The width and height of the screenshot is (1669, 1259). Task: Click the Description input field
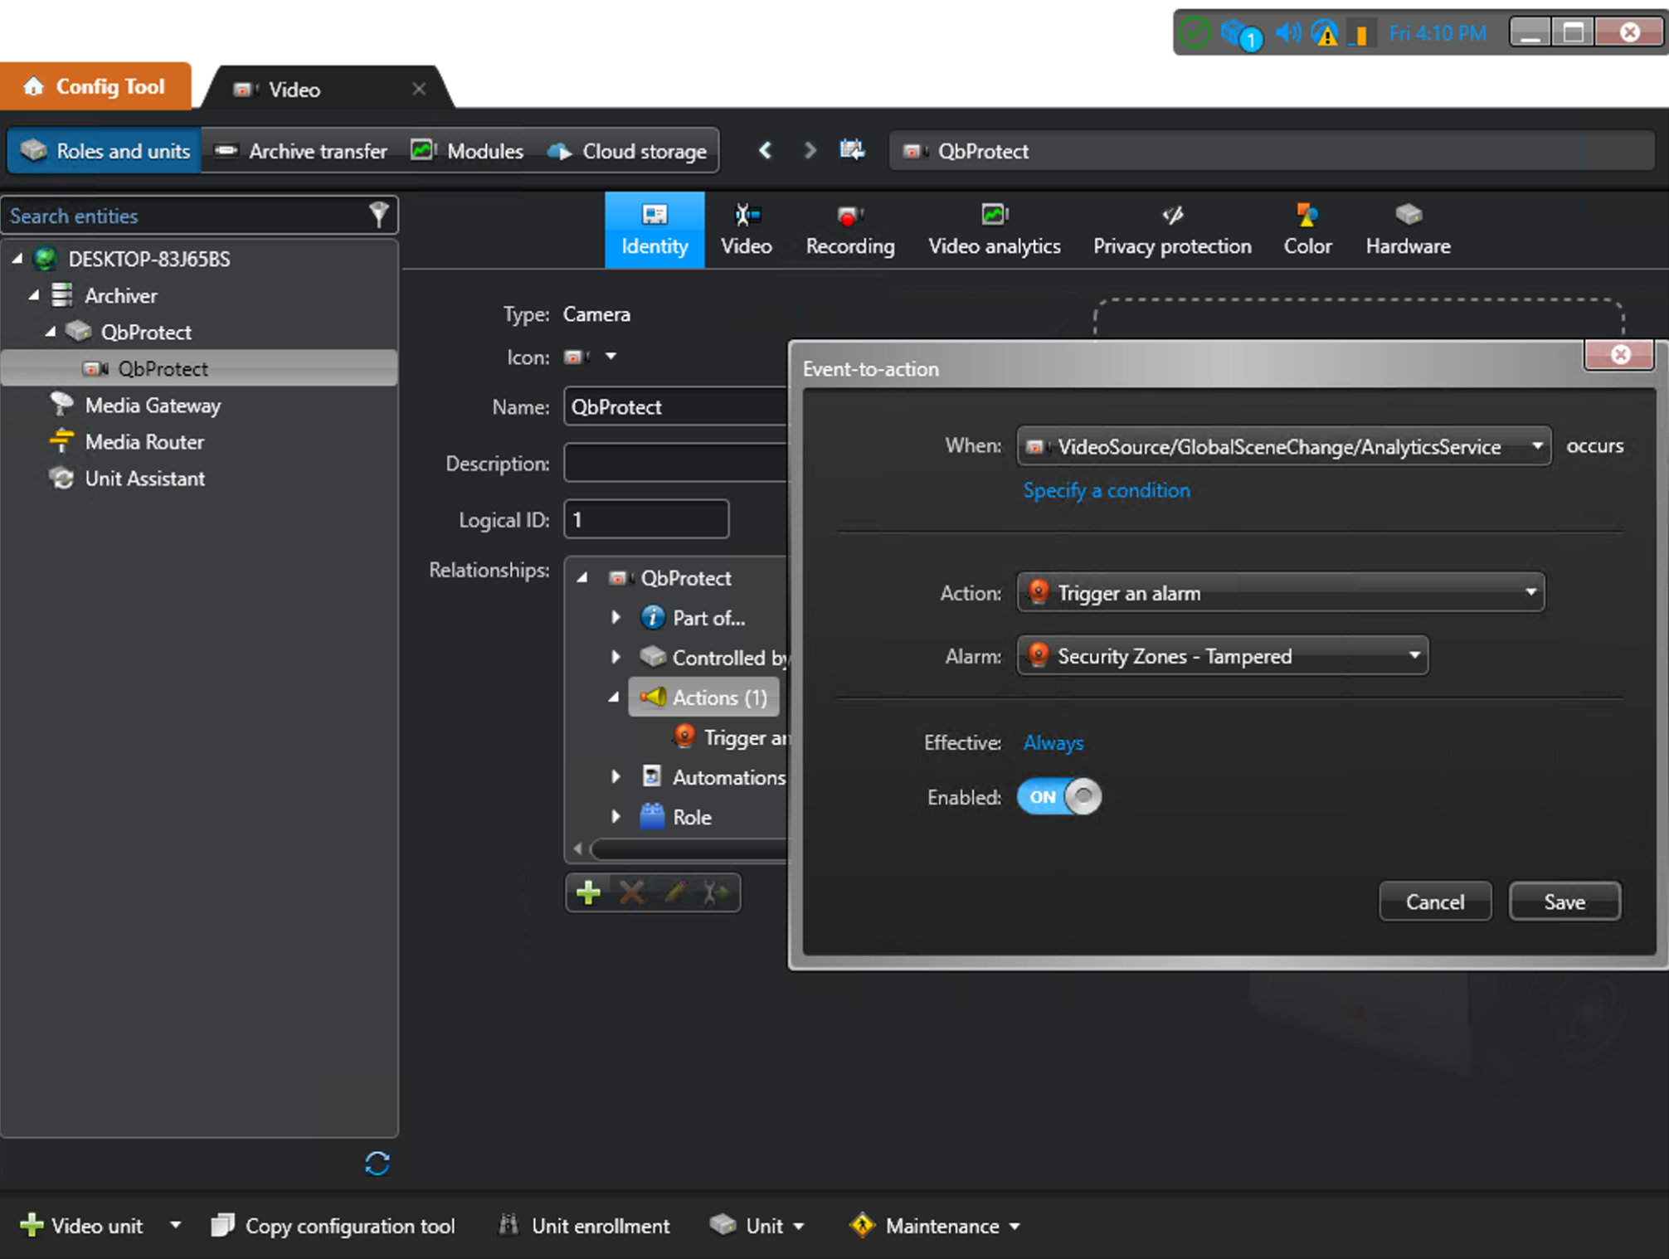675,463
